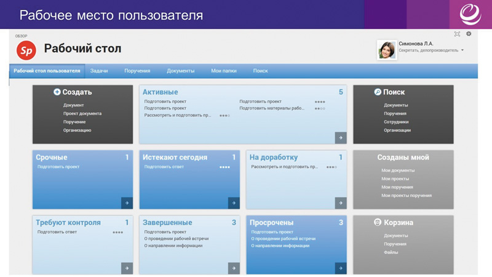This screenshot has height=277, width=492.
Task: Open О проведении рабочей встречи in Просрочены
Action: click(284, 239)
